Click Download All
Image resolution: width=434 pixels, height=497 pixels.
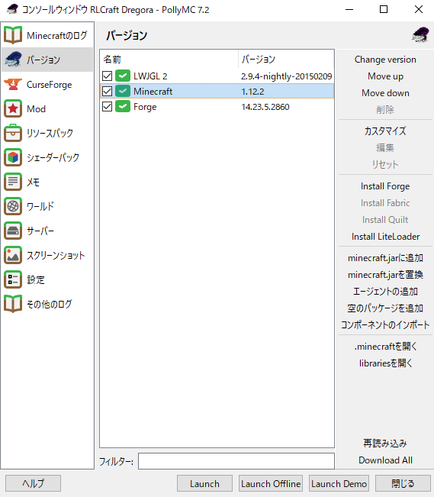[x=385, y=460]
